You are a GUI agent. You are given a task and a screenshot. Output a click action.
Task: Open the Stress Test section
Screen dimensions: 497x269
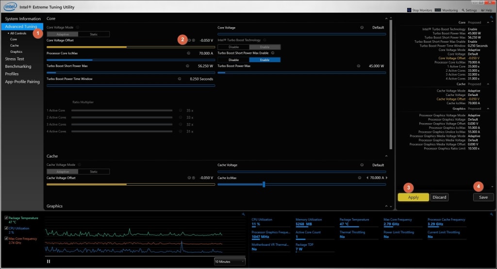[14, 59]
